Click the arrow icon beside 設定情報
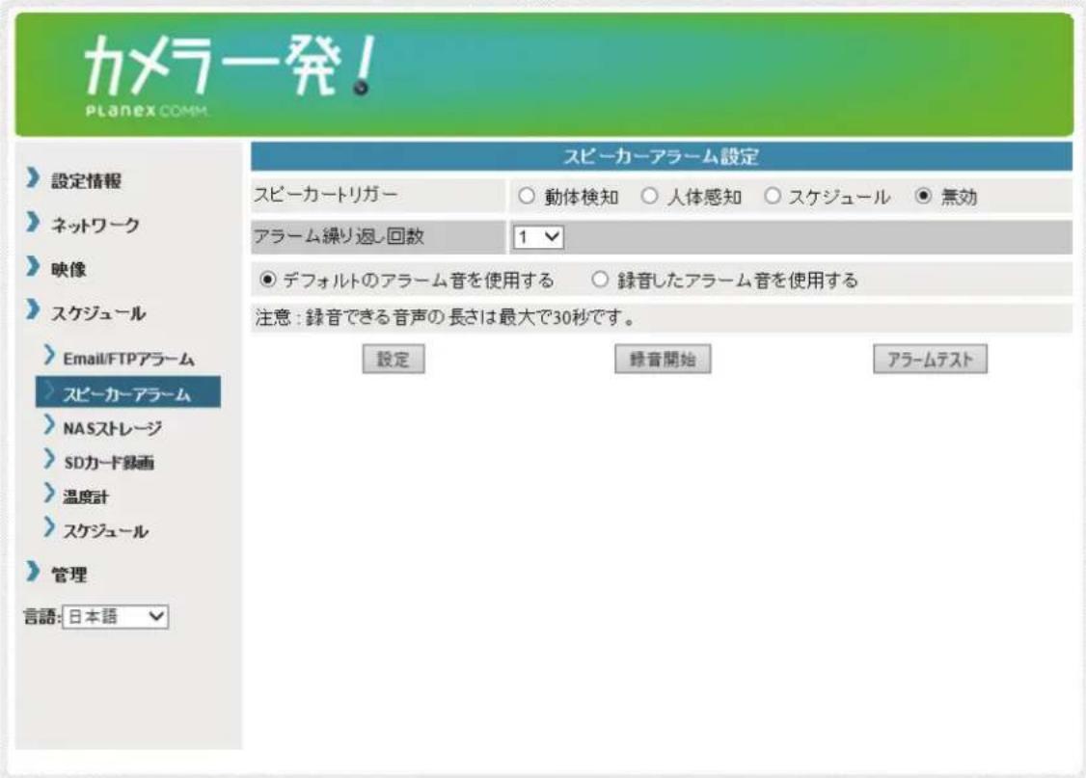1086x778 pixels. coord(33,178)
